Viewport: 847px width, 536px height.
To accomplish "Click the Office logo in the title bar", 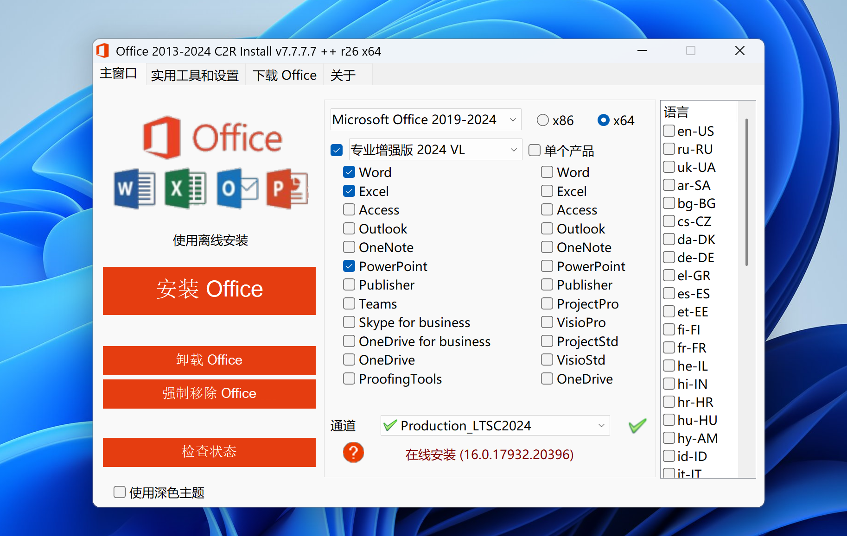I will [103, 51].
